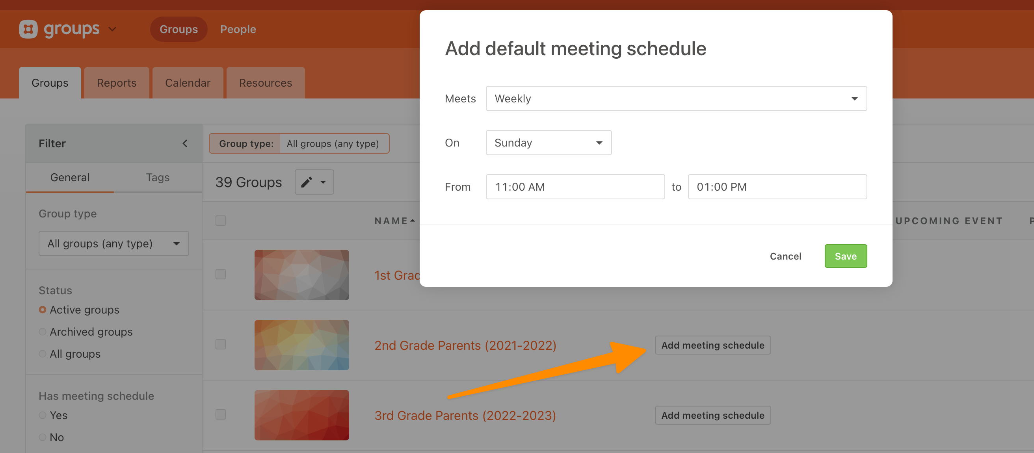
Task: Click the pencil bulk edit icon
Action: 307,182
